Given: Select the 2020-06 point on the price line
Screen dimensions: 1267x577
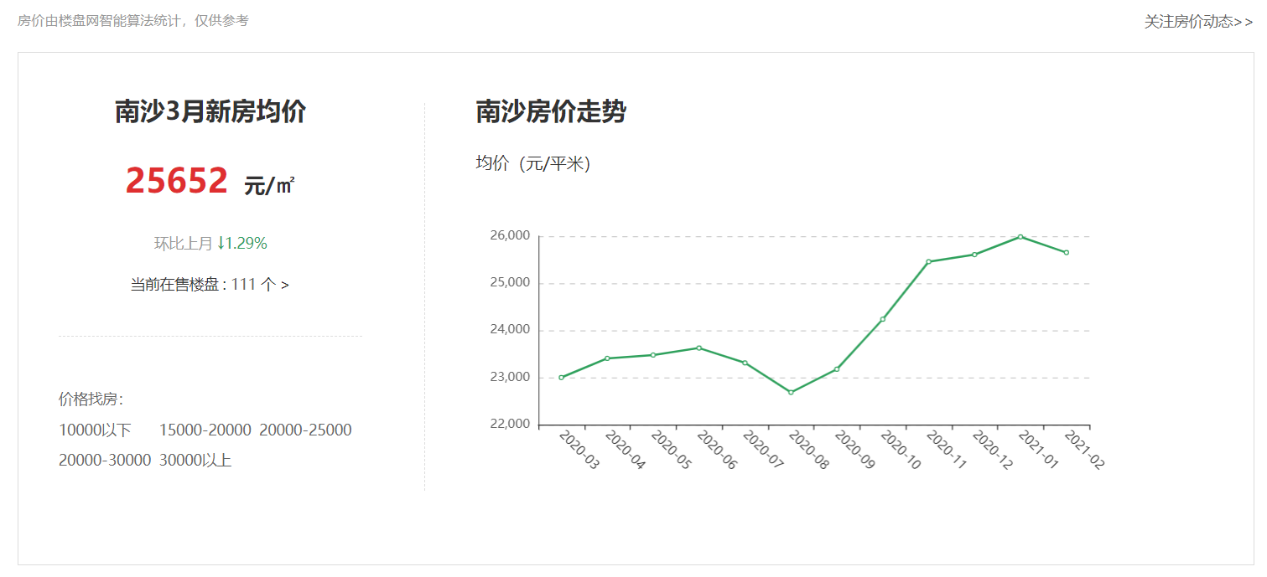Looking at the screenshot, I should (699, 348).
